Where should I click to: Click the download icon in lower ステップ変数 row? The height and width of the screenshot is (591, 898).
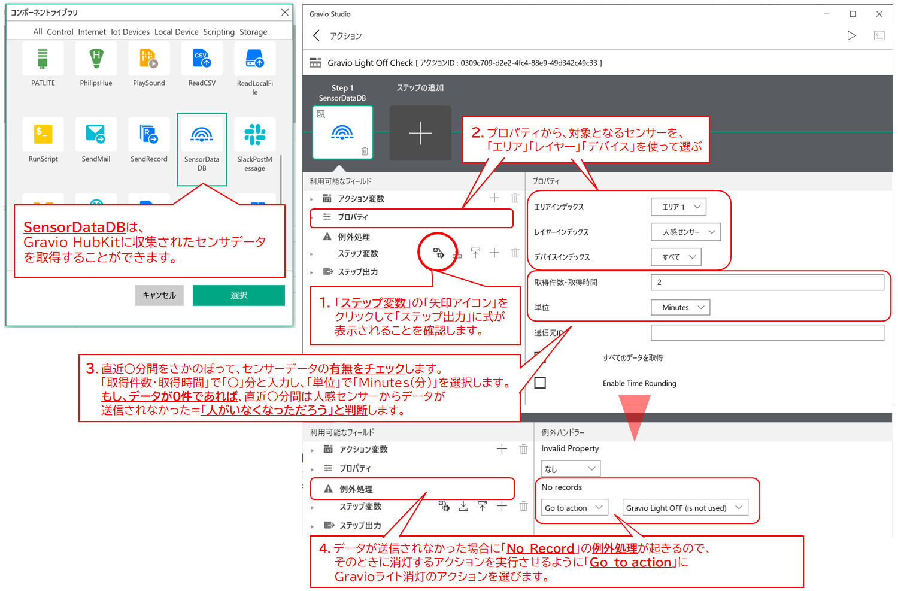click(x=463, y=506)
